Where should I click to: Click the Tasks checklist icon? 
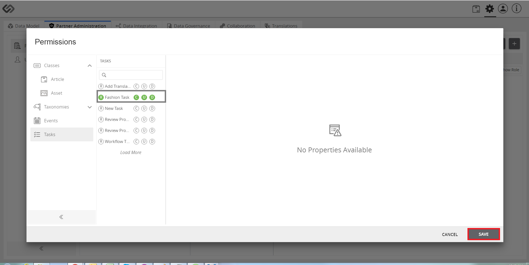click(37, 134)
